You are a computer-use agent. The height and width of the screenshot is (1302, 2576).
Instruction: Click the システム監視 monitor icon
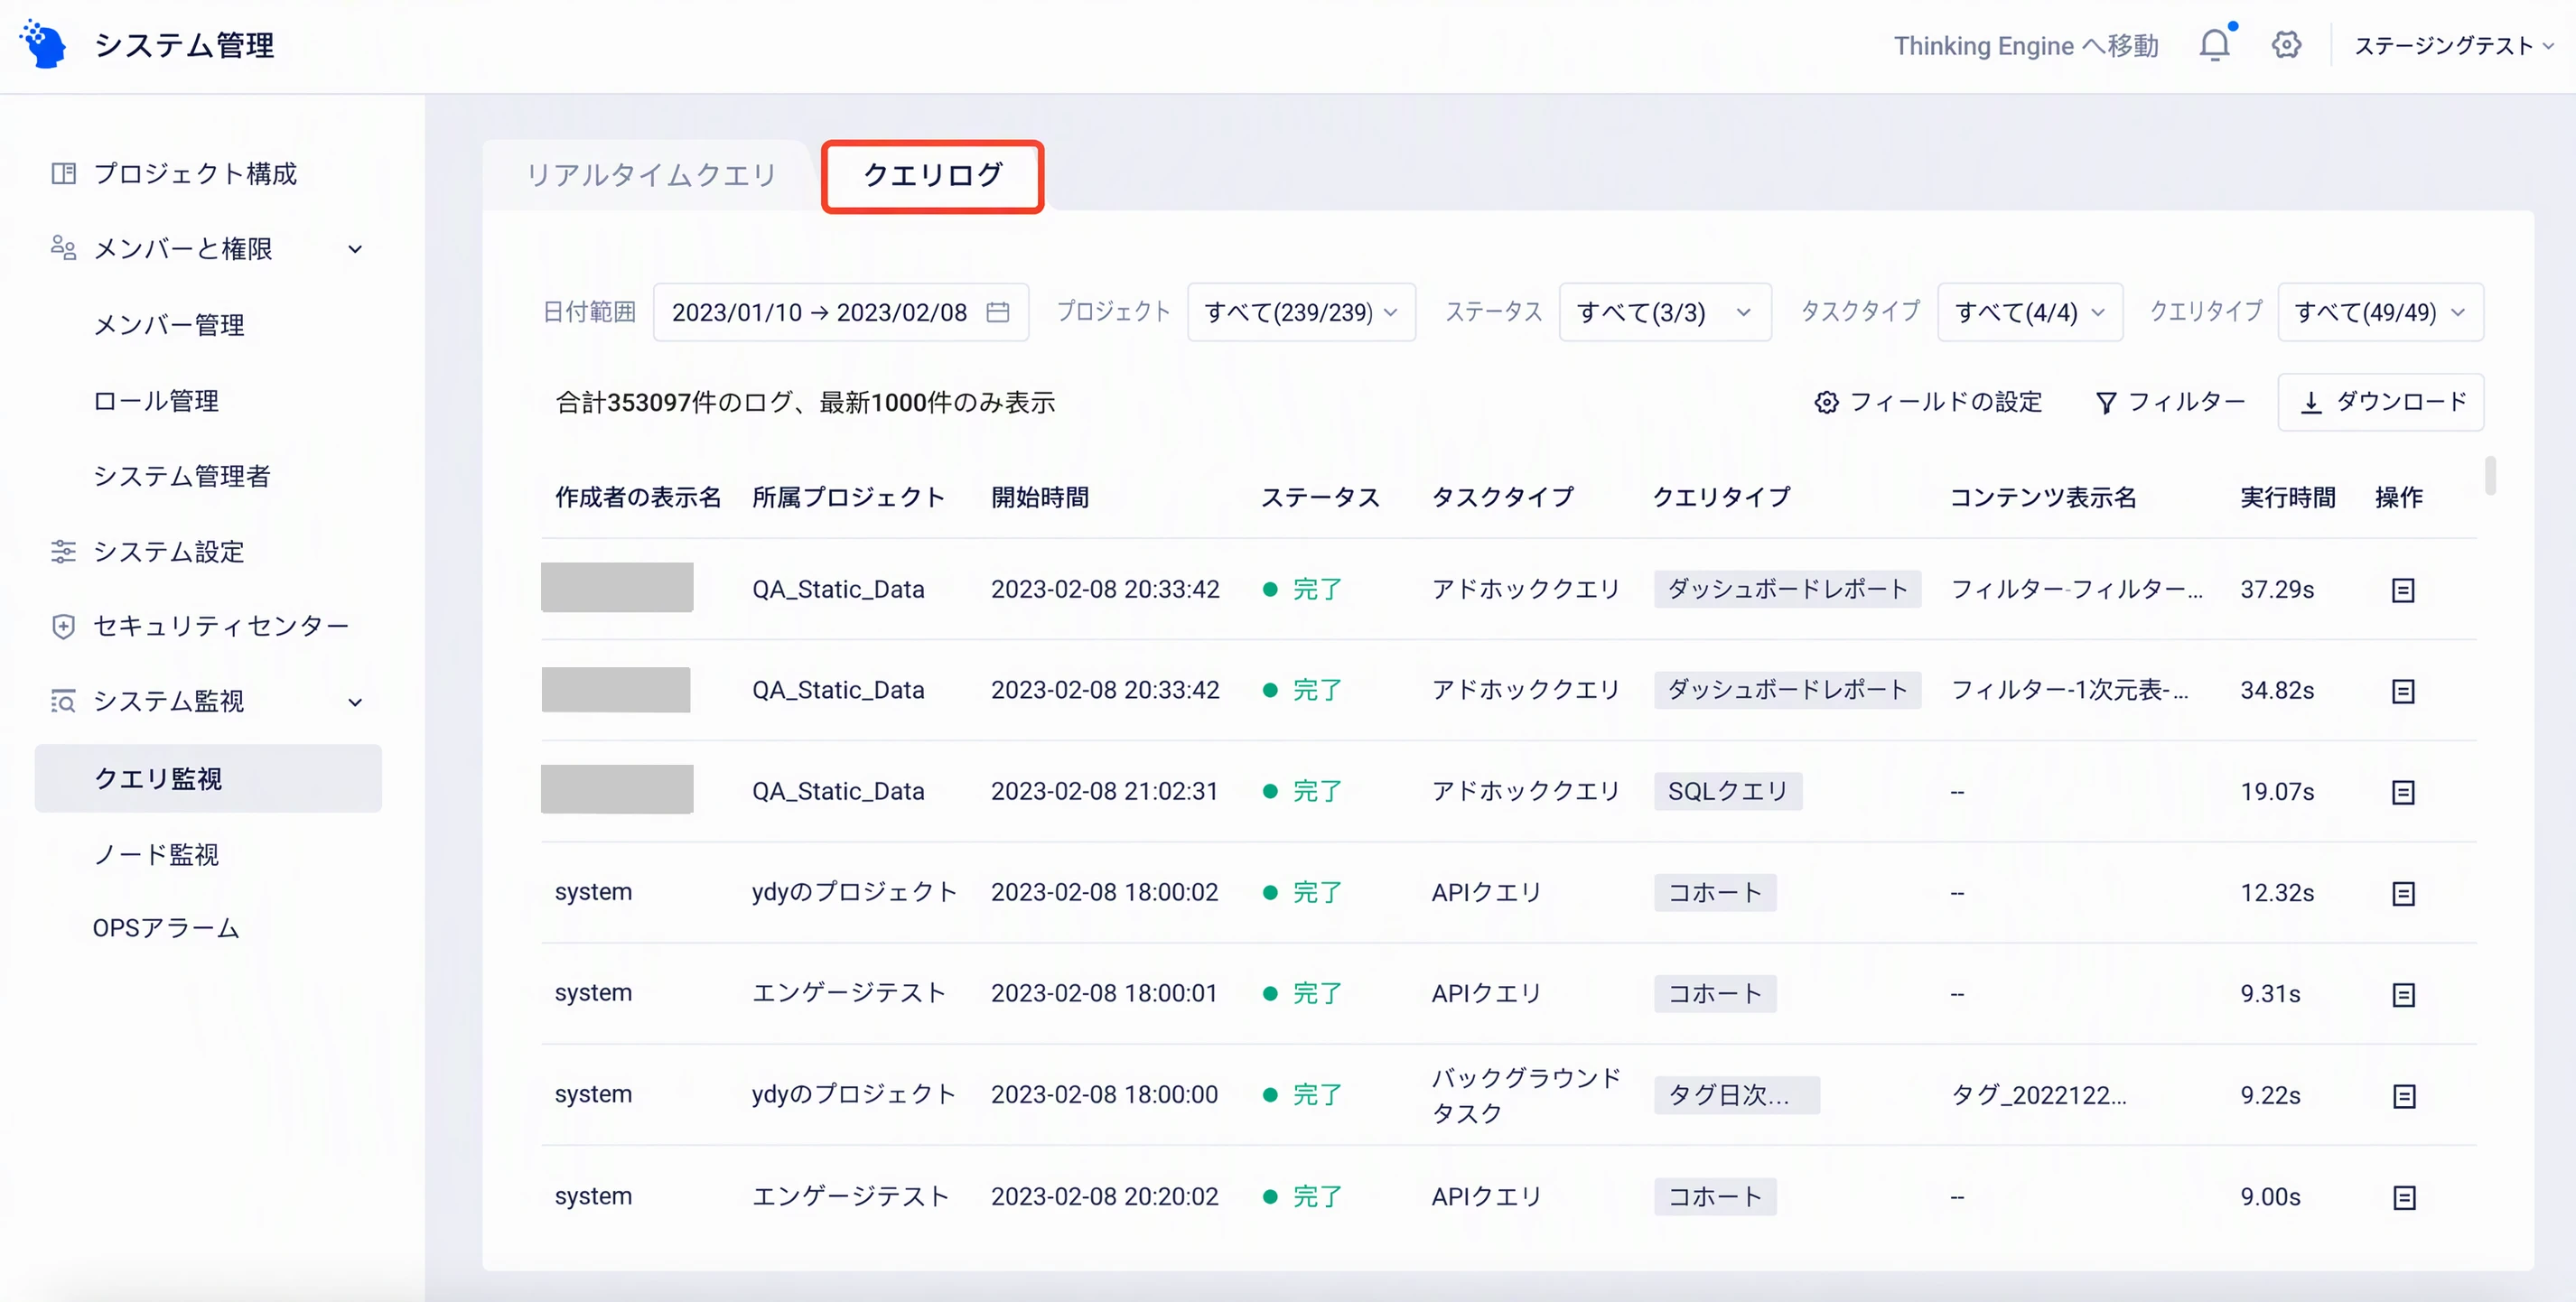click(x=63, y=701)
